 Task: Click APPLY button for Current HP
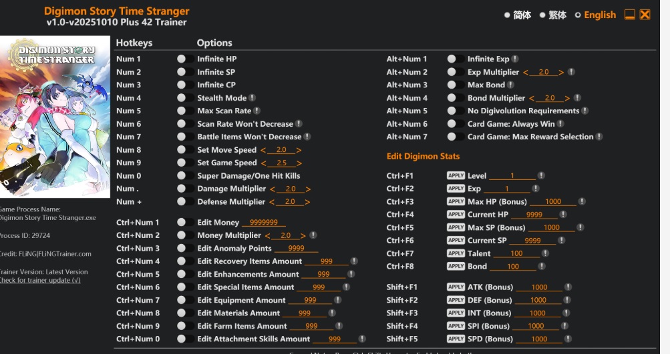(456, 214)
